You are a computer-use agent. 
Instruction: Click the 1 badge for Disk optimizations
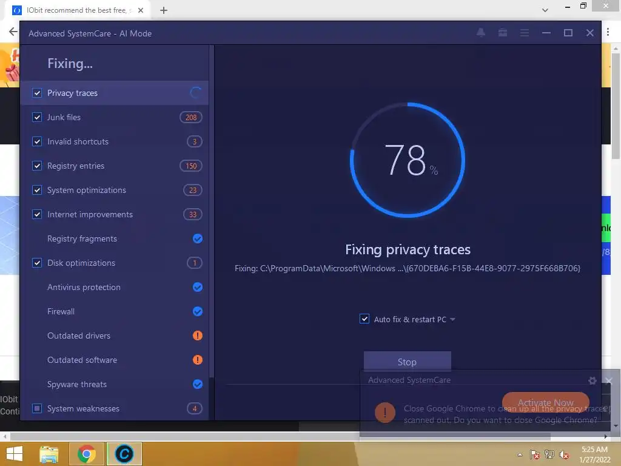195,263
